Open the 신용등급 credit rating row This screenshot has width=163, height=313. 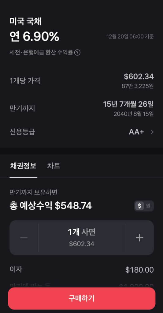tap(82, 132)
